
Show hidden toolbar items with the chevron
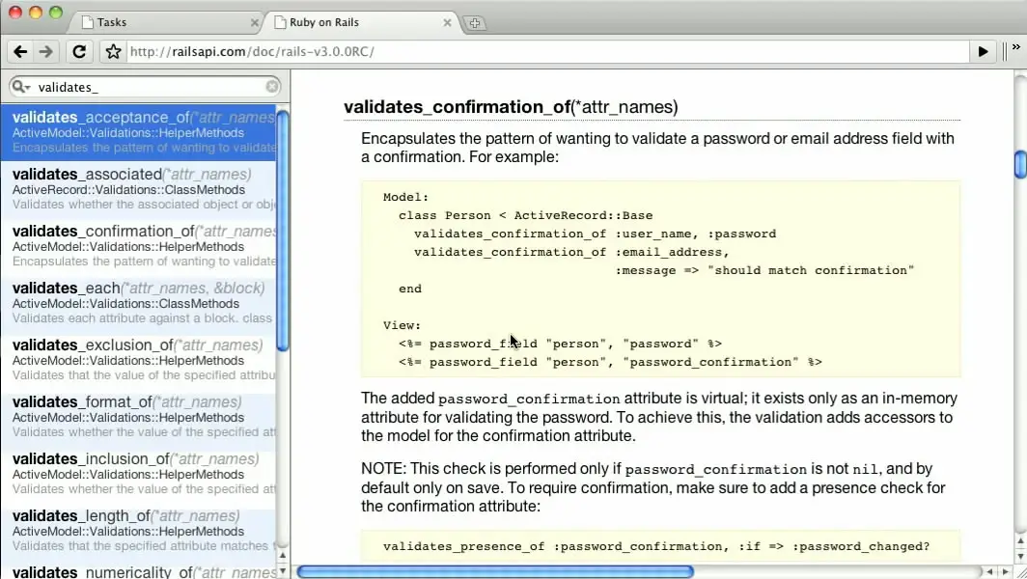(1015, 47)
